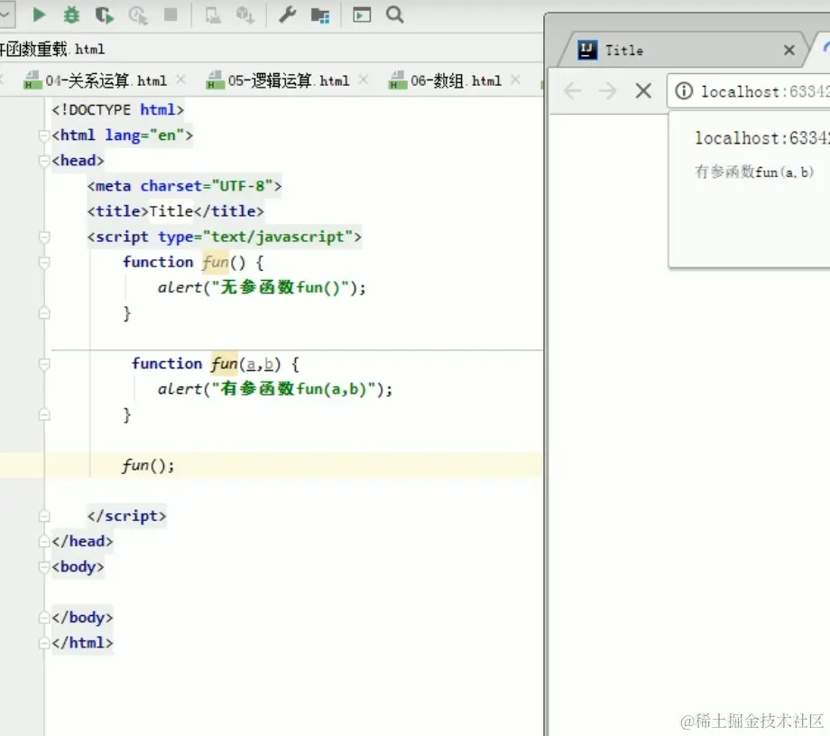The image size is (830, 736).
Task: Click the HTML file icon on 05-逻辑运算 tab
Action: (215, 80)
